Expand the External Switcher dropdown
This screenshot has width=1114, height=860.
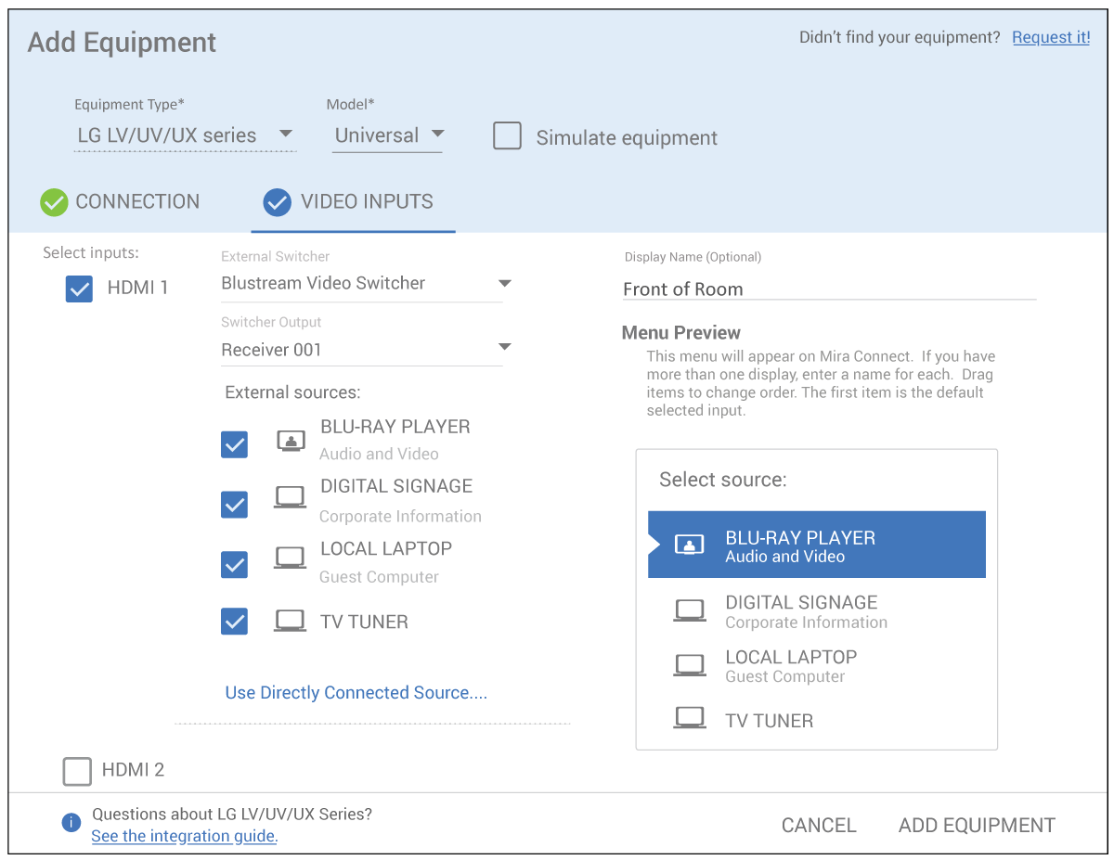[x=362, y=284]
